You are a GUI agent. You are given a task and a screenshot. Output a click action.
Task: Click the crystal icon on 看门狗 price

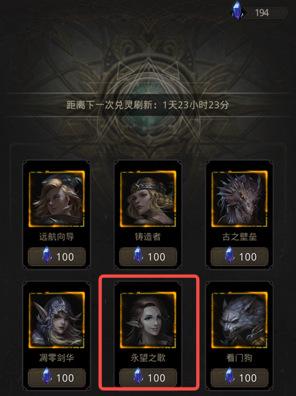[x=229, y=375]
